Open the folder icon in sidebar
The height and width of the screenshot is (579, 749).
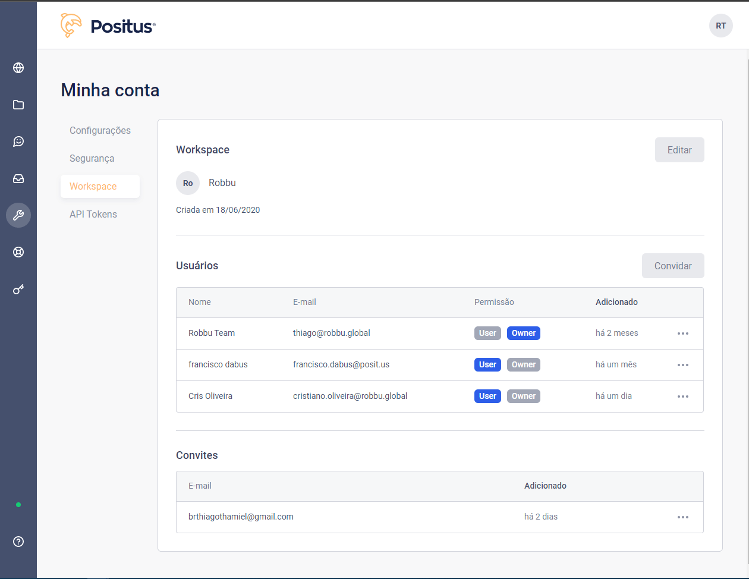click(x=18, y=105)
